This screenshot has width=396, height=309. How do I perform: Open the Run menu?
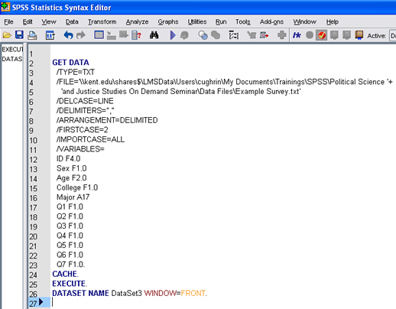[221, 22]
